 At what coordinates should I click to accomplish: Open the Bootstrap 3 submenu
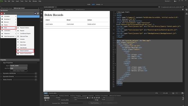coord(9,19)
